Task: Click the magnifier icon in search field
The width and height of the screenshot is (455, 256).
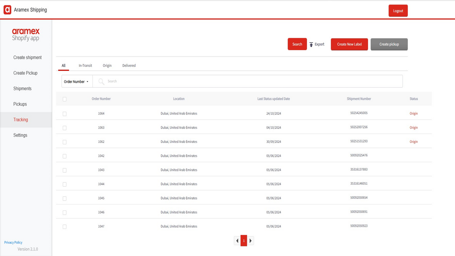Action: [101, 81]
